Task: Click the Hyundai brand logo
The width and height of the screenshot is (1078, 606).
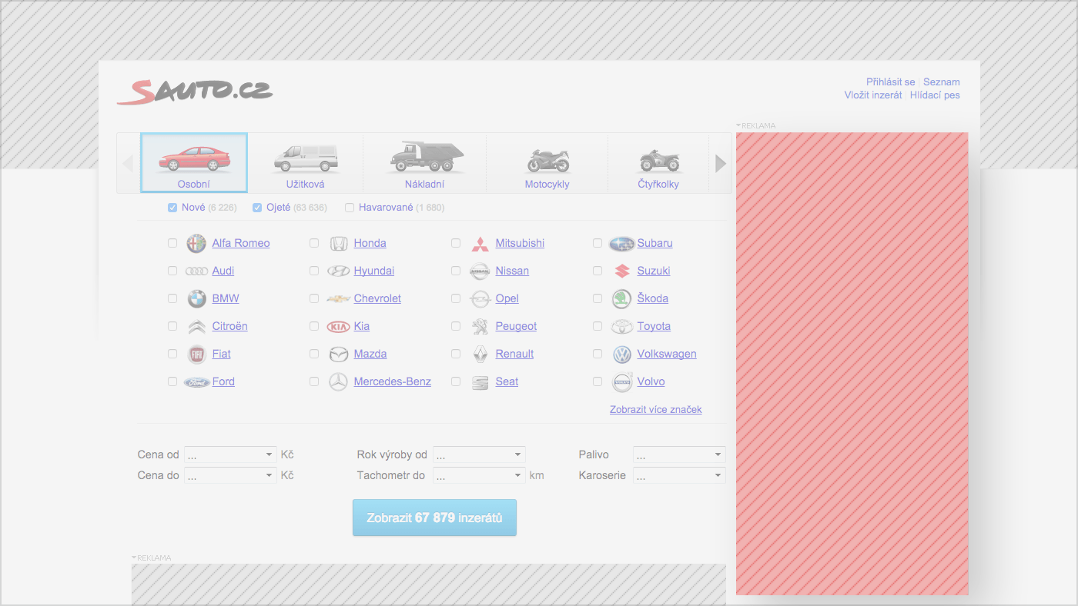Action: (x=338, y=271)
